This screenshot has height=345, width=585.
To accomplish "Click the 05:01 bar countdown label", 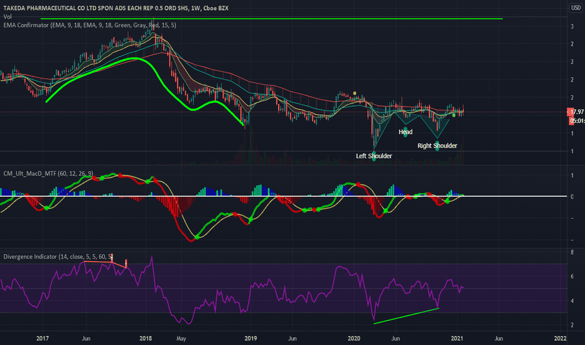I will pos(577,121).
